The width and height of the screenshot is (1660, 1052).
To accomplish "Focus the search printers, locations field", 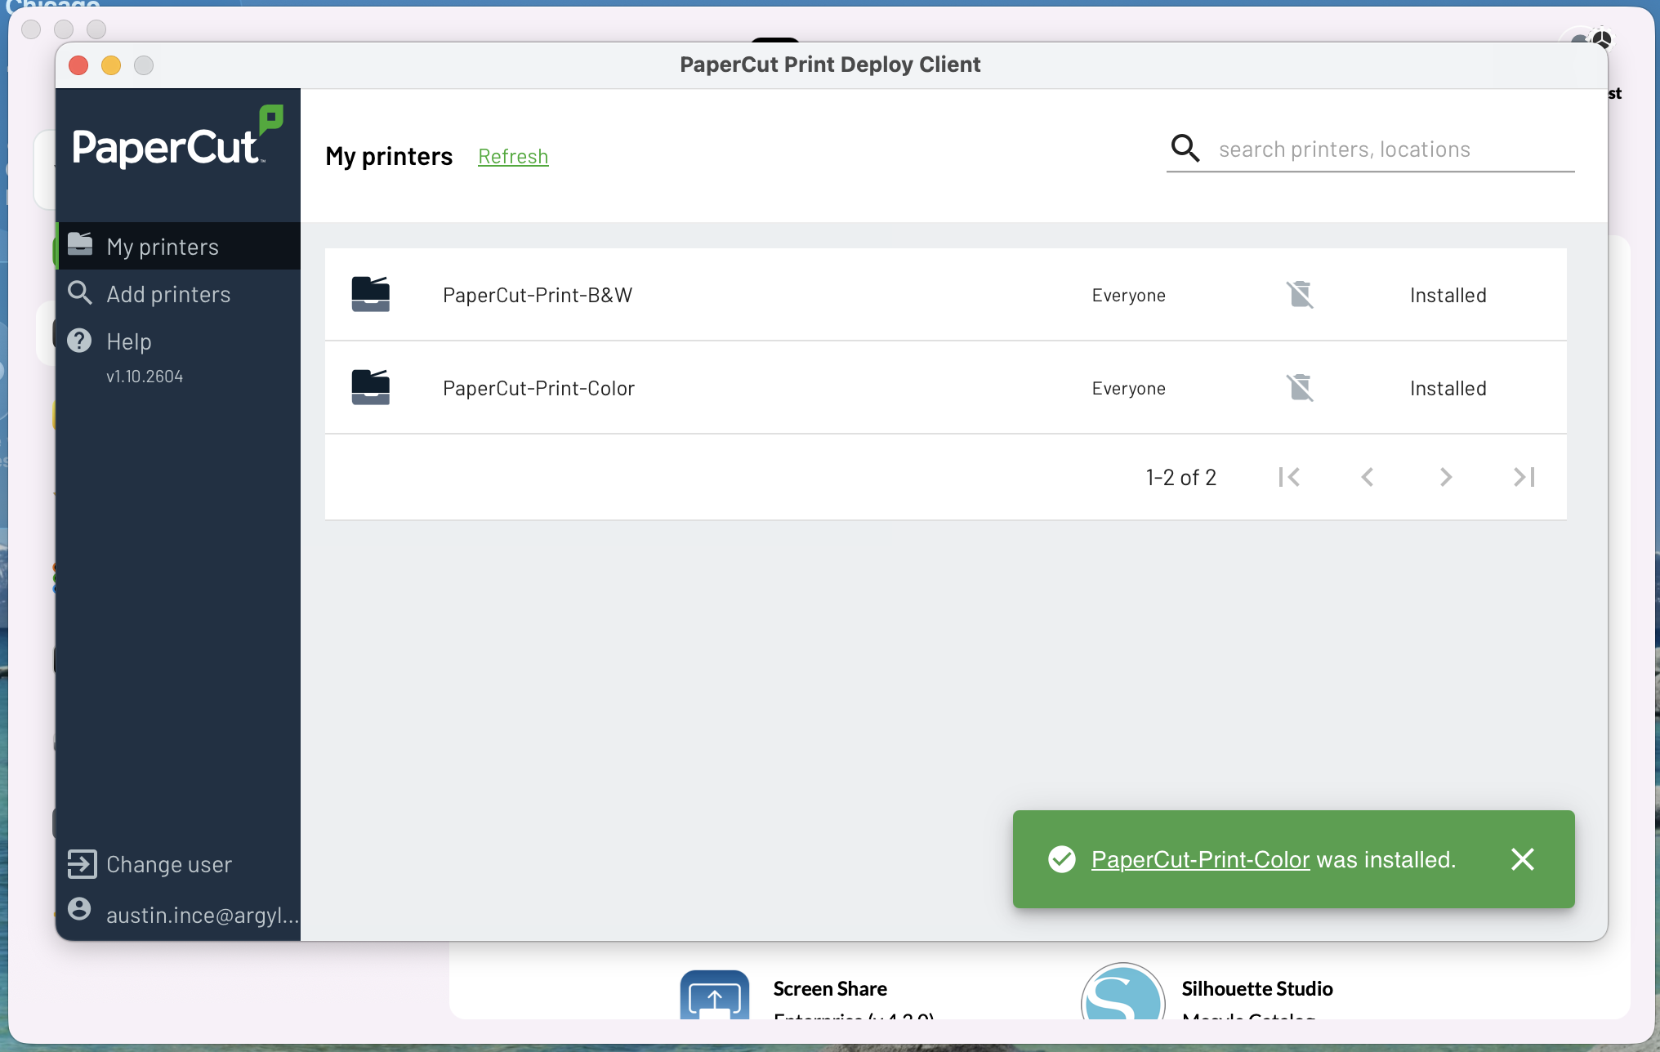I will [1389, 149].
